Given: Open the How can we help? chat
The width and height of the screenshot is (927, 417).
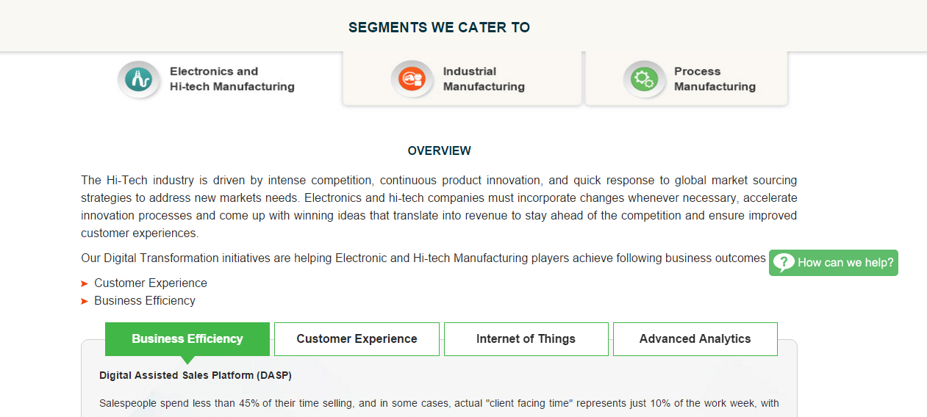Looking at the screenshot, I should coord(834,263).
